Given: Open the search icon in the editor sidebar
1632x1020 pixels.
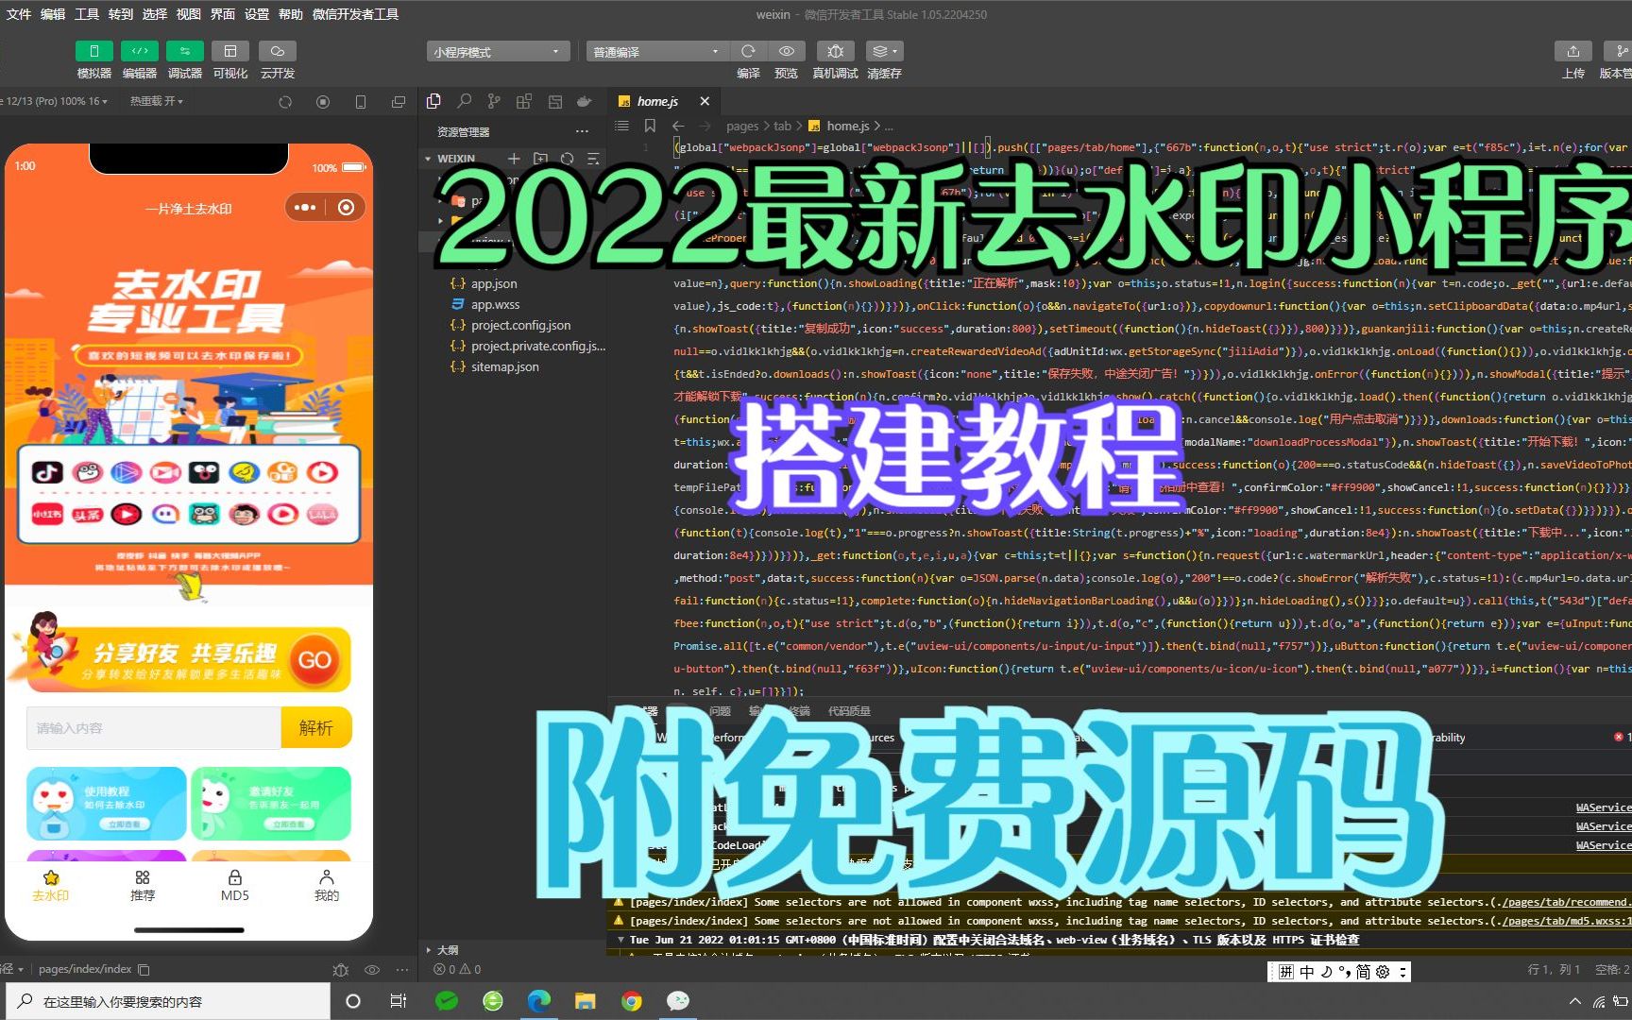Looking at the screenshot, I should coord(464,101).
